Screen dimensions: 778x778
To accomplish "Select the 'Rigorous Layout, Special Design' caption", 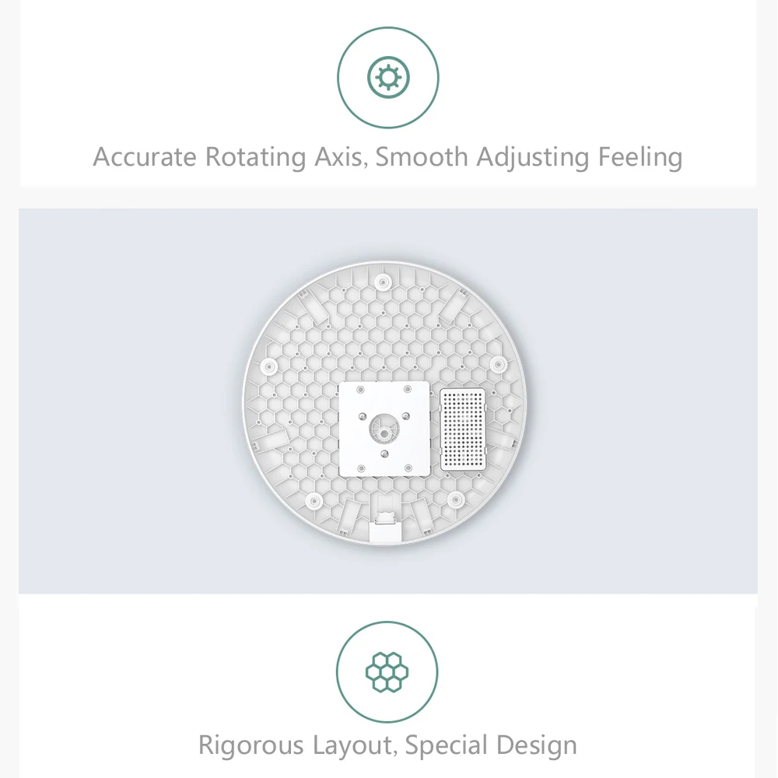I will click(x=387, y=745).
